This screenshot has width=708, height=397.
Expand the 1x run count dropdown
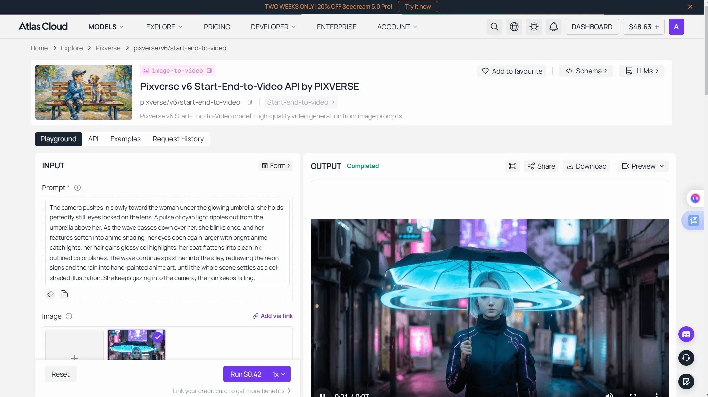(279, 374)
